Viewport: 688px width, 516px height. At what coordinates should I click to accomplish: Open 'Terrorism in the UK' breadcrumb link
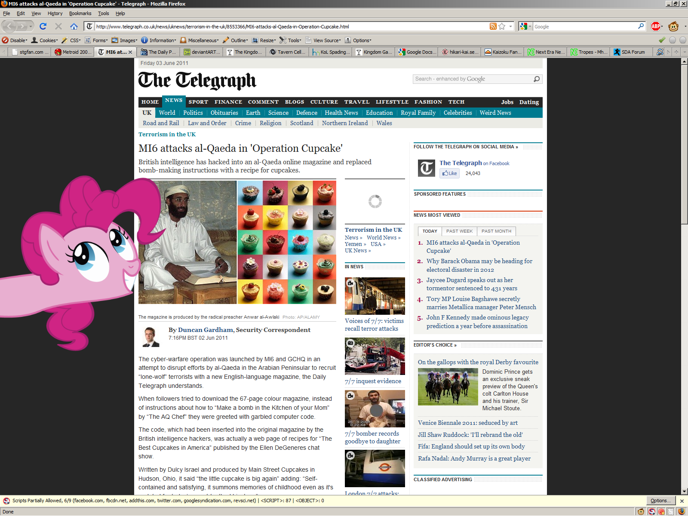(x=167, y=135)
